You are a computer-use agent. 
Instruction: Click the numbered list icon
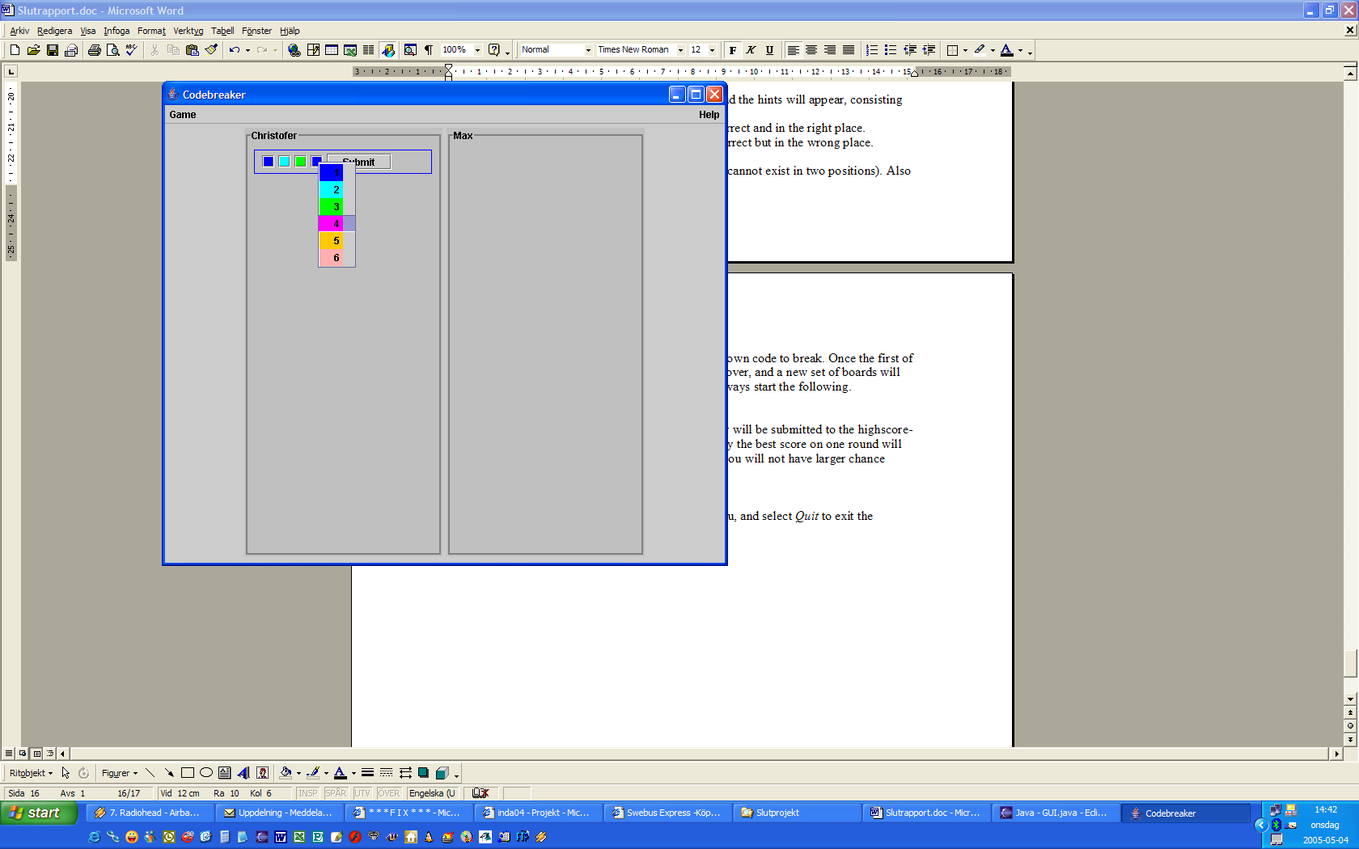point(871,50)
